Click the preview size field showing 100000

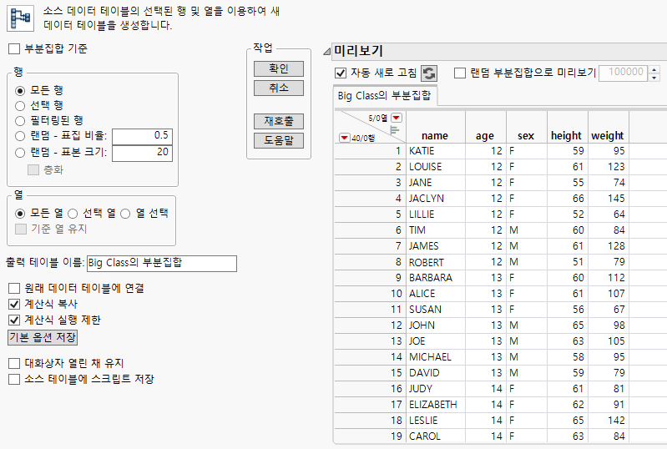tap(624, 73)
